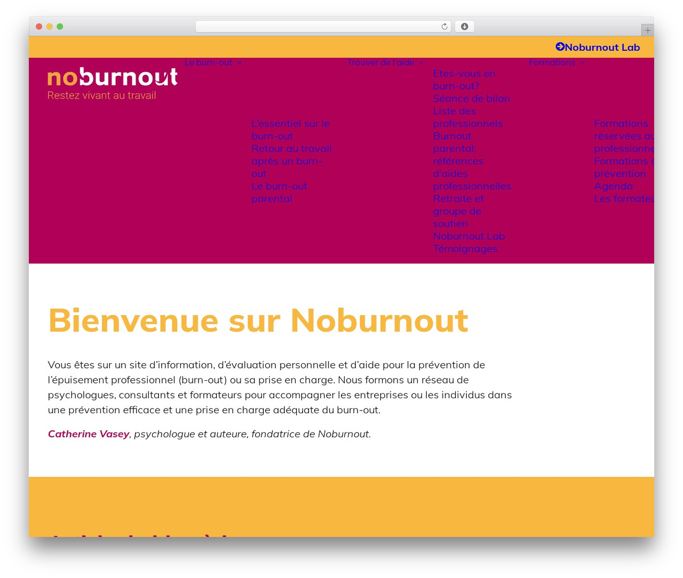The width and height of the screenshot is (683, 578).
Task: Click the arrow circle icon beside Noburnout Lab
Action: (560, 47)
